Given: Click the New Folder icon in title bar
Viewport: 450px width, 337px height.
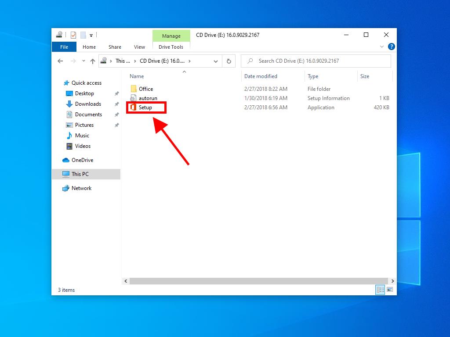Looking at the screenshot, I should tap(83, 35).
